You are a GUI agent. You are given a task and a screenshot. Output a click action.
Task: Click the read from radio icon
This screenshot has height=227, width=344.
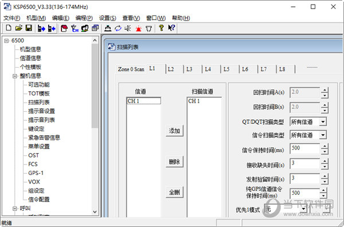point(41,28)
